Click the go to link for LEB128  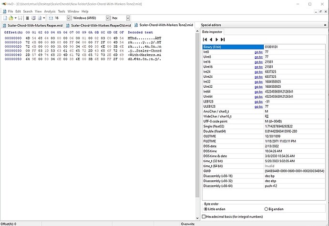pyautogui.click(x=258, y=102)
